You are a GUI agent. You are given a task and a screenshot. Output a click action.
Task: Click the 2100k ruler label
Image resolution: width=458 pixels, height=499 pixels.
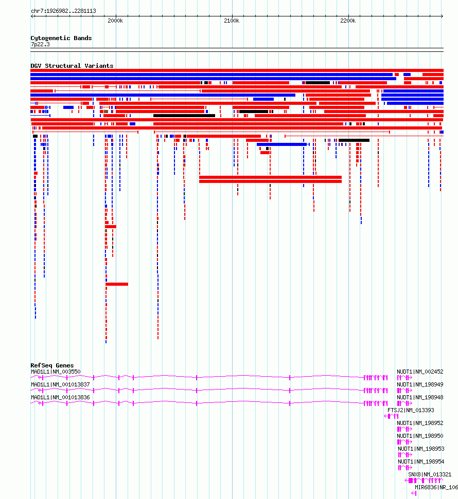(x=232, y=21)
